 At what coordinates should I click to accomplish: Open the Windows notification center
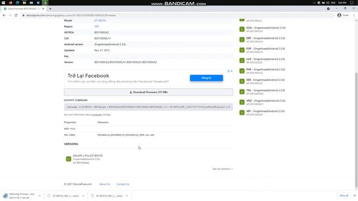pos(352,3)
